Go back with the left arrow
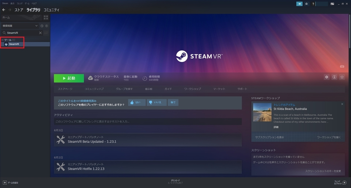The image size is (351, 188). click(x=4, y=10)
